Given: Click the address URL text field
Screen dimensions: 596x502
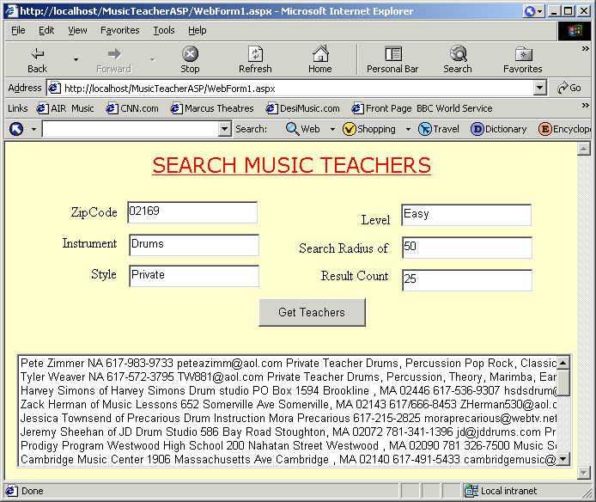Looking at the screenshot, I should 296,89.
